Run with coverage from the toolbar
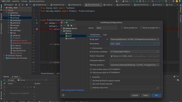The height and width of the screenshot is (102, 182). [140, 1]
